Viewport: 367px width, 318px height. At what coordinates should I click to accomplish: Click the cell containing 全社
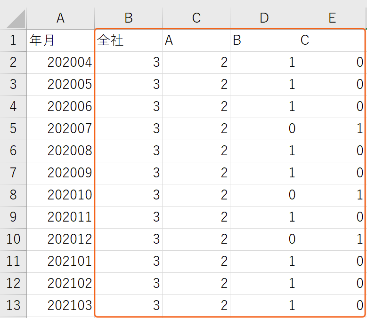(x=129, y=40)
